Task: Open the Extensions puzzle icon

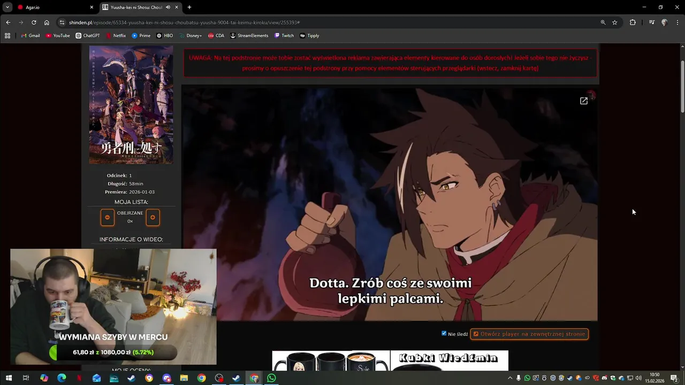Action: [x=633, y=22]
